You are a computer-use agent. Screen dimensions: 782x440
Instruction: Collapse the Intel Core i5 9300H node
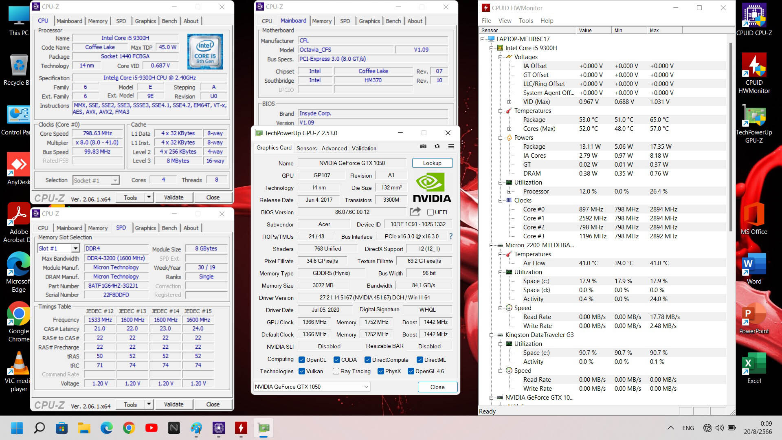pos(492,48)
